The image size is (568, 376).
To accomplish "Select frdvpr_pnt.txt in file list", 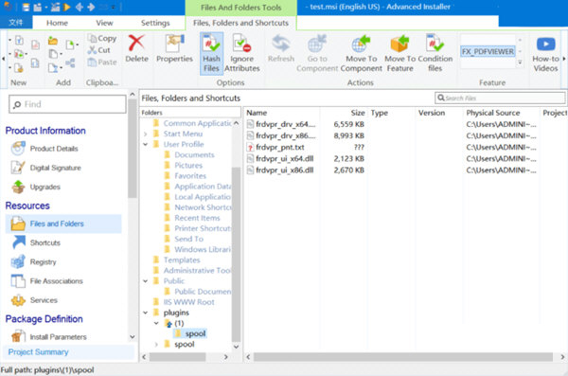I will pyautogui.click(x=279, y=147).
